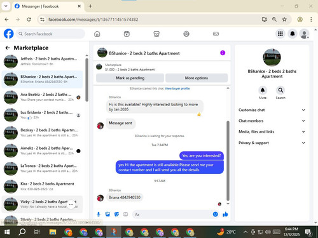This screenshot has height=238, width=318.
Task: Open Task View on the taskbar
Action: [37, 232]
